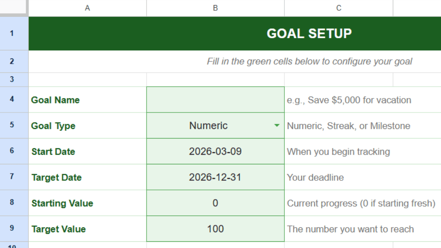Open the Goal Type dropdown in cell B5
Screen dimensions: 441x248
(275, 125)
